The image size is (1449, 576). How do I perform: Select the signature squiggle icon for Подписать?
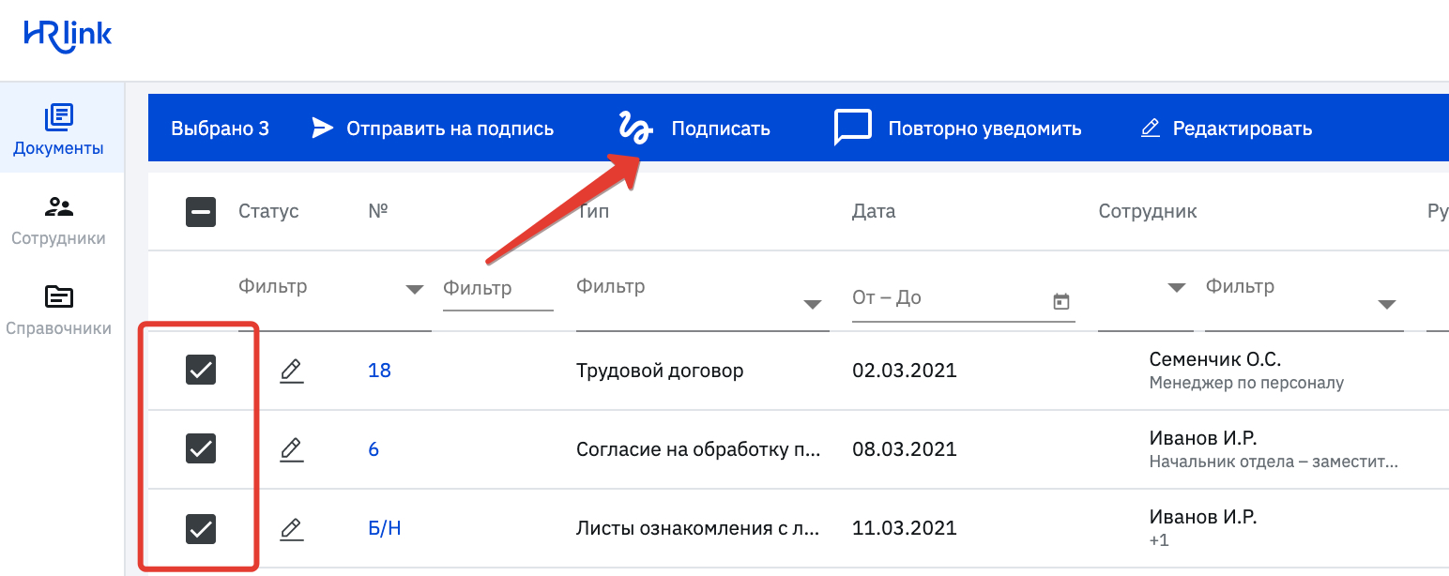[634, 128]
